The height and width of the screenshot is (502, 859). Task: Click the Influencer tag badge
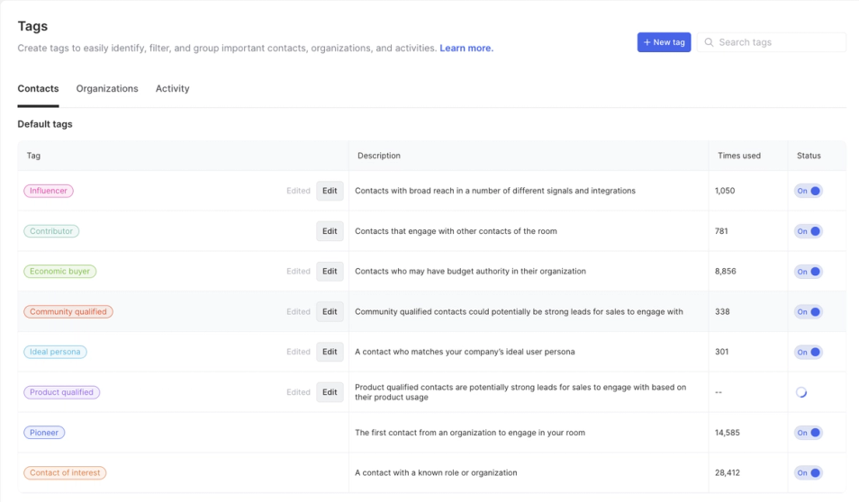(49, 191)
